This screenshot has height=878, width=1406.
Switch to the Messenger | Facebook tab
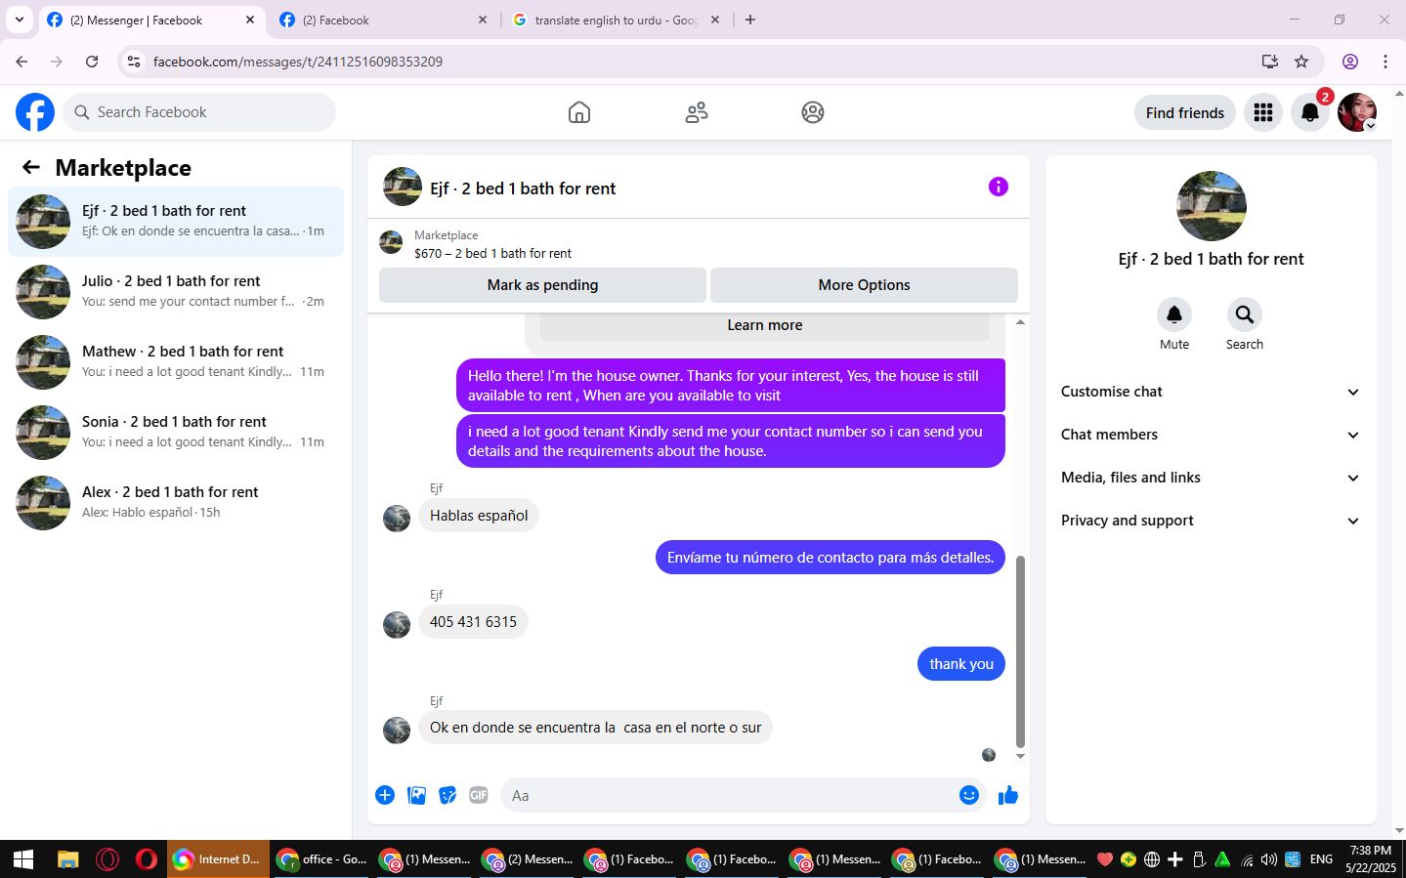[x=151, y=20]
